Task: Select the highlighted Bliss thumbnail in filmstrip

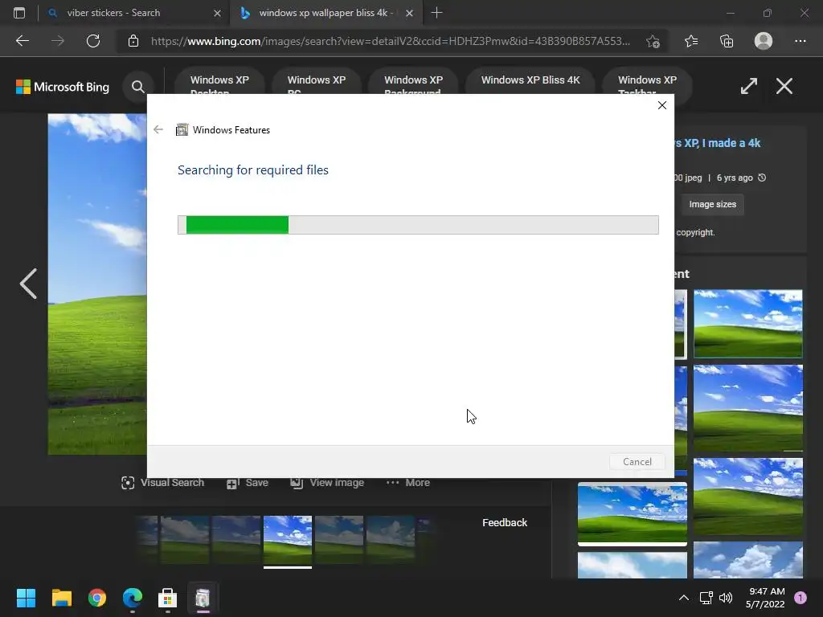Action: coord(288,540)
